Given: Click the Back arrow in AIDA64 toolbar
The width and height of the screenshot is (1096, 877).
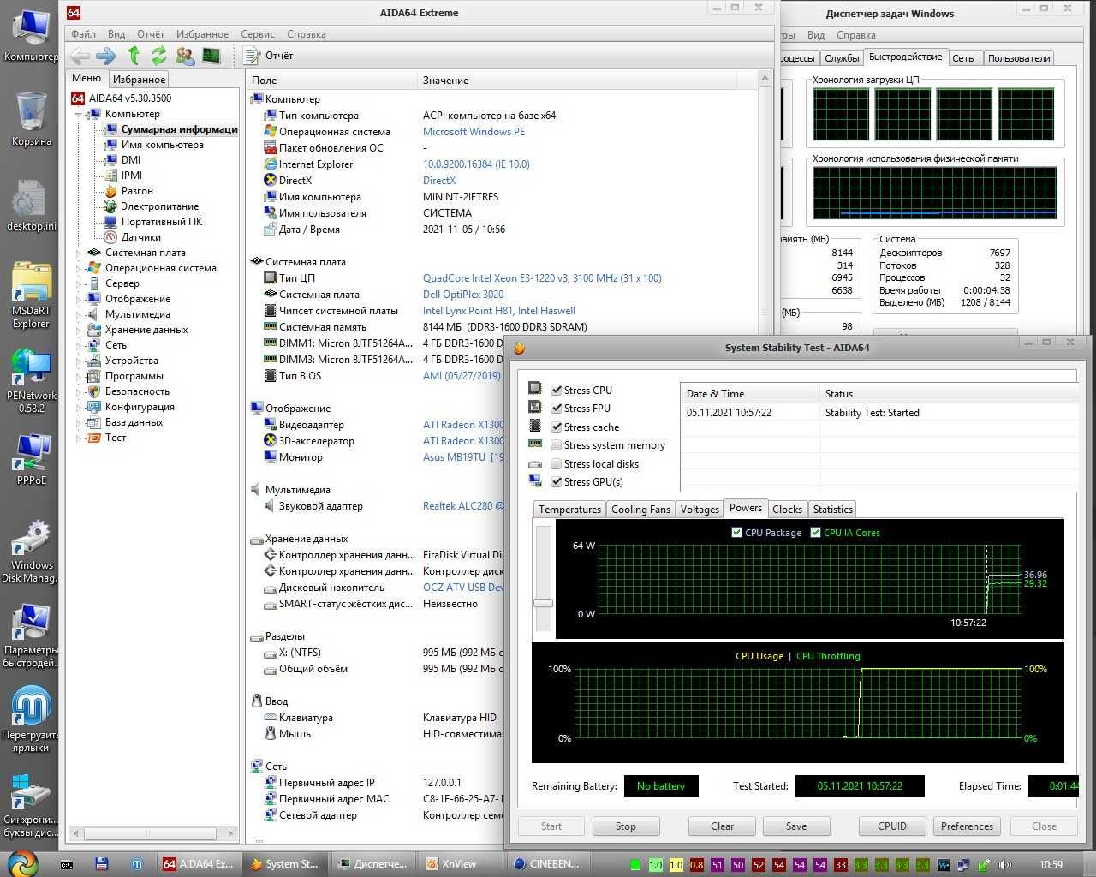Looking at the screenshot, I should tap(80, 56).
